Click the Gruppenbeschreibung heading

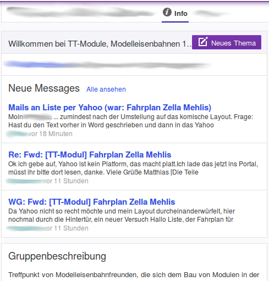[x=57, y=256]
